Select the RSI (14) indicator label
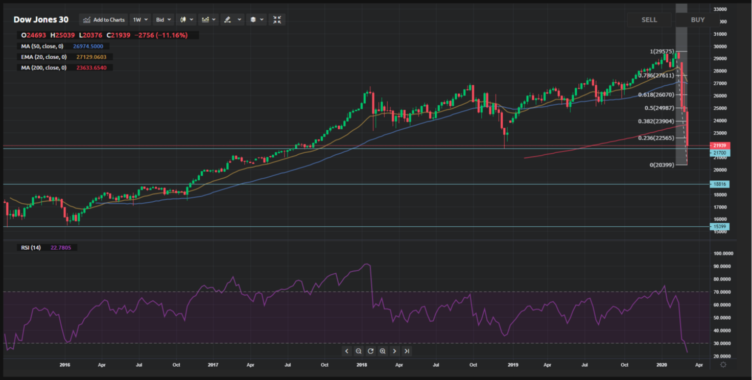 coord(31,248)
